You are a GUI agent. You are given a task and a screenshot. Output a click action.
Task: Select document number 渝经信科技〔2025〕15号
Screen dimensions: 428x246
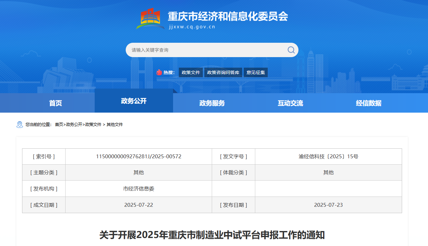(329, 156)
